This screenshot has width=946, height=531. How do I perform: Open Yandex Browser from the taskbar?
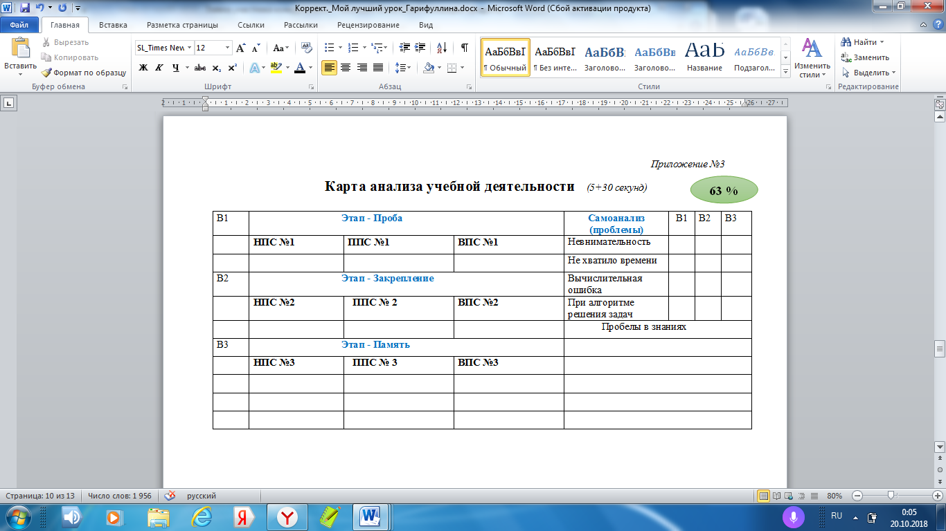[287, 516]
